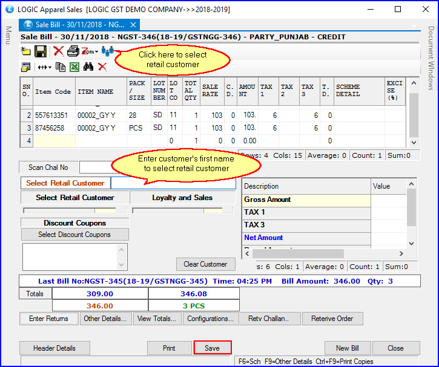Screen dimensions: 439x367
Task: Click the floppy disk save icon
Action: point(41,51)
